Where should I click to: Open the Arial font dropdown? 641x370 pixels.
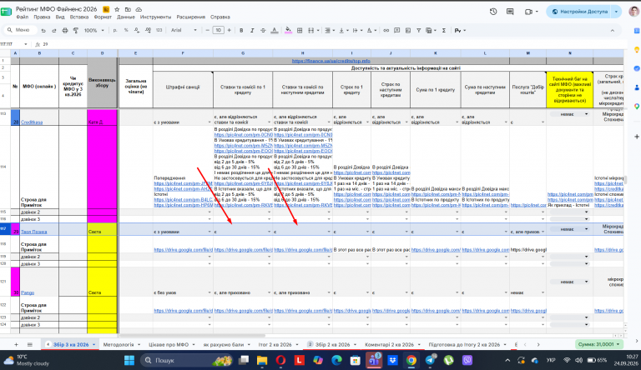[x=184, y=30]
